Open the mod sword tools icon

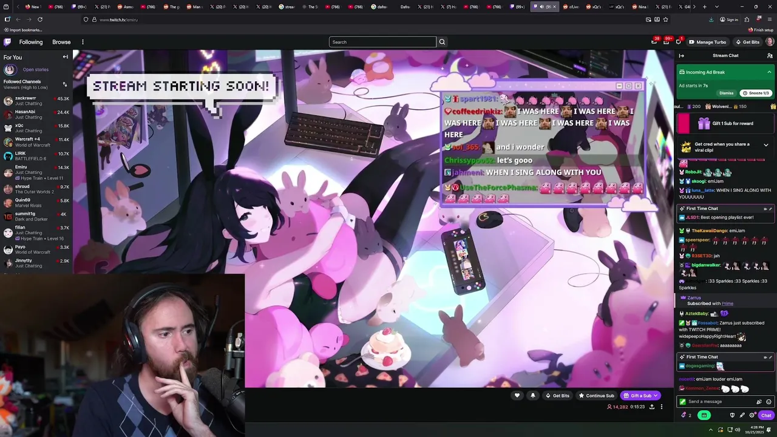tap(742, 415)
